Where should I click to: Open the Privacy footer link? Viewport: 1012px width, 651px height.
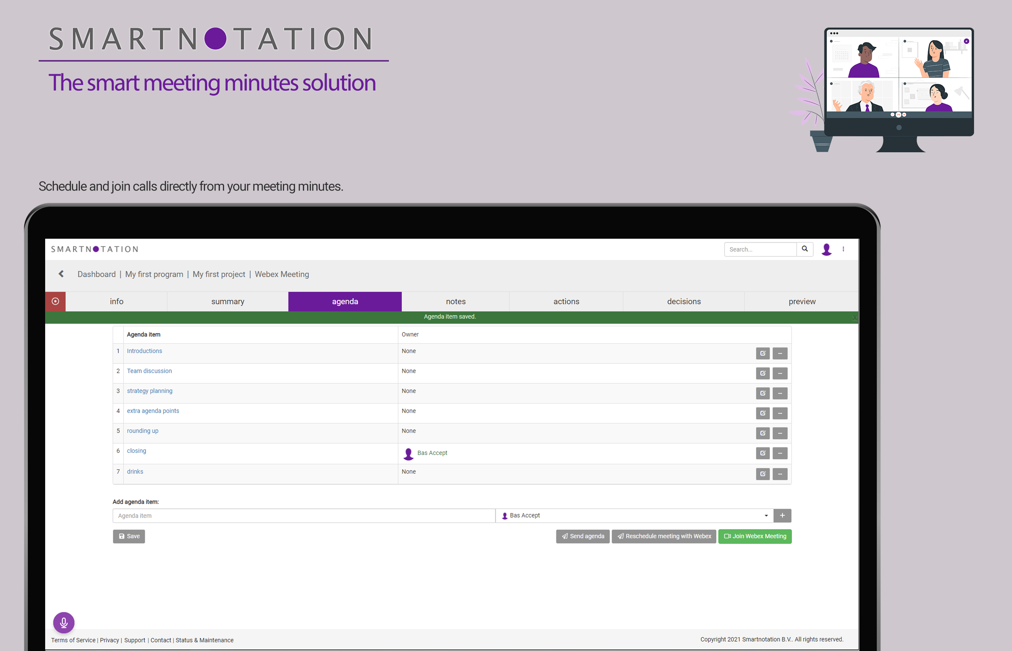110,640
